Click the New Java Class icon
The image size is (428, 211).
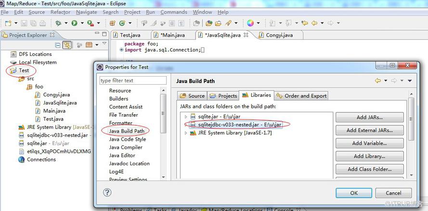click(x=122, y=23)
